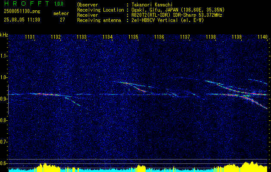
Task: Click the 1140 time axis marker
Action: click(x=262, y=37)
